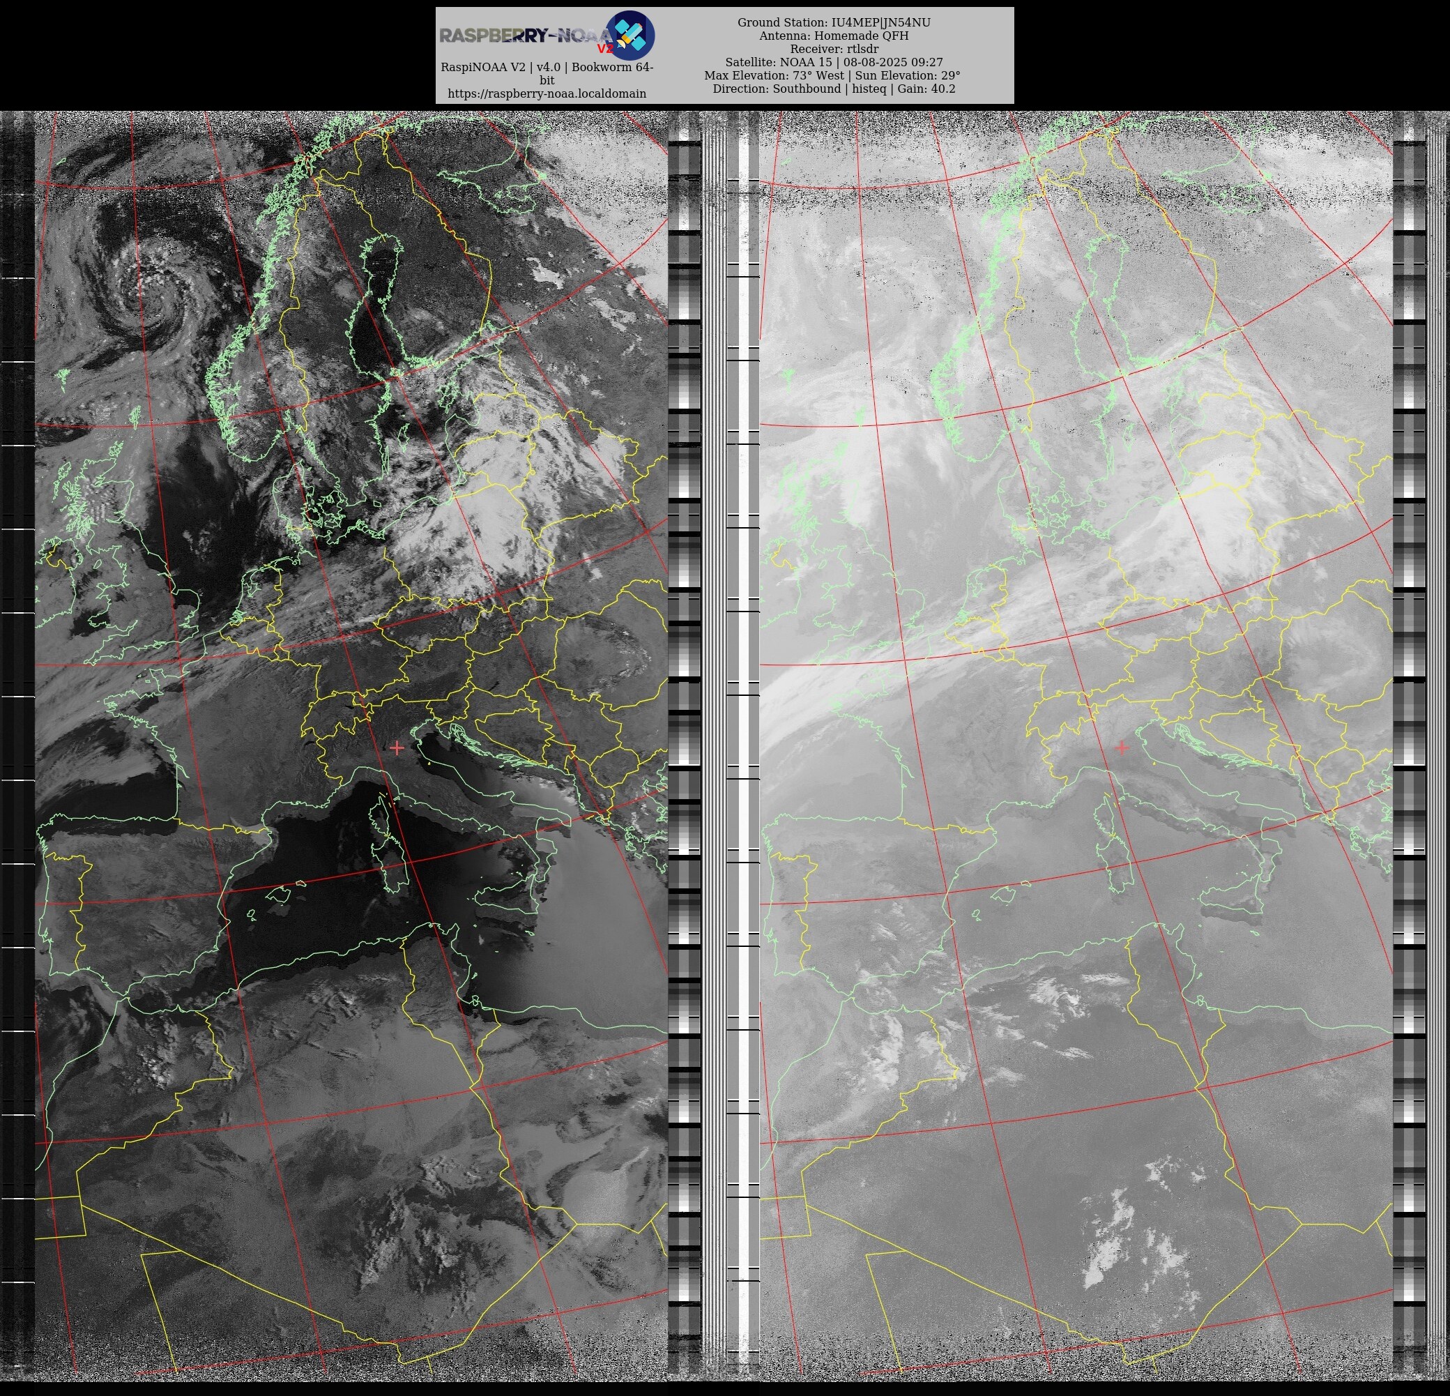Click the 'RaspiNOAA V2 | v4.0 | Bookworm 64-bit' line
The width and height of the screenshot is (1450, 1396).
point(547,73)
